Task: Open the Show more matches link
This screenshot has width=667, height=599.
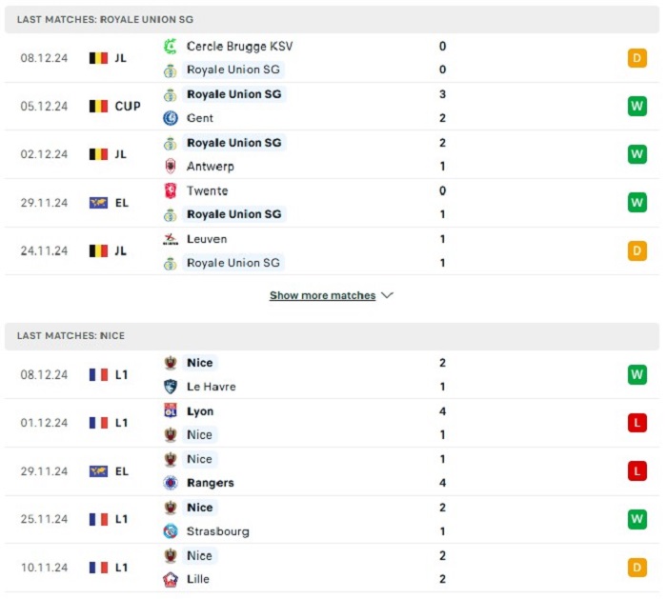Action: click(322, 295)
